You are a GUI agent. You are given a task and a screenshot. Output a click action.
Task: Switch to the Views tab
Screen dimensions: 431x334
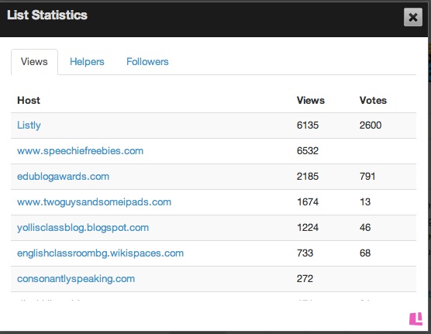pyautogui.click(x=34, y=61)
